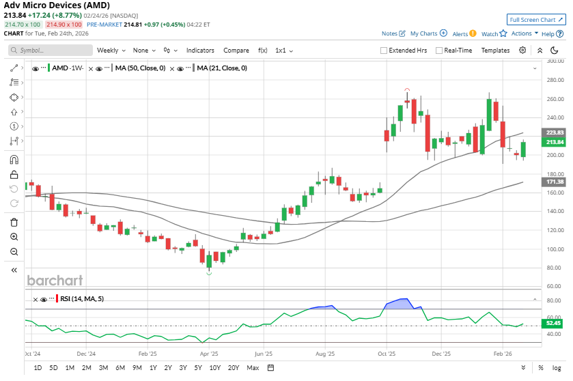Zoom in using the magnifier plus icon

pyautogui.click(x=14, y=236)
